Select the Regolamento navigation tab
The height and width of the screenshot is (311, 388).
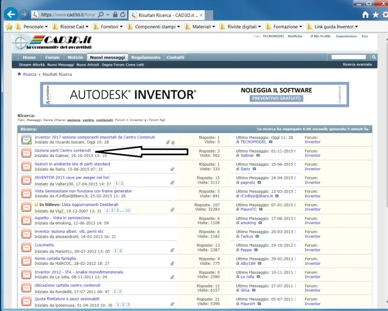pos(146,57)
